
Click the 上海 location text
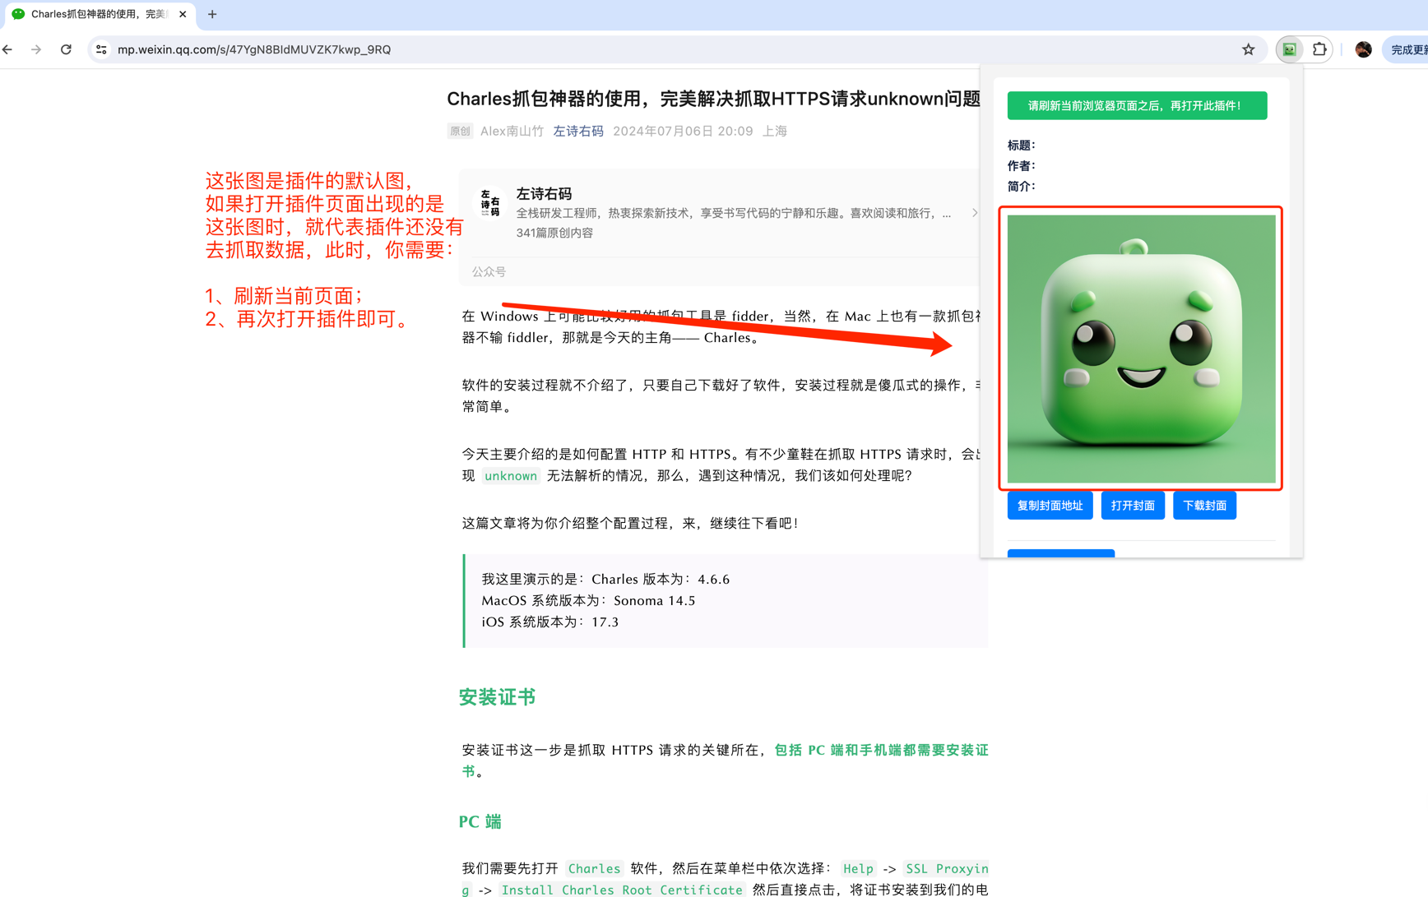[775, 131]
